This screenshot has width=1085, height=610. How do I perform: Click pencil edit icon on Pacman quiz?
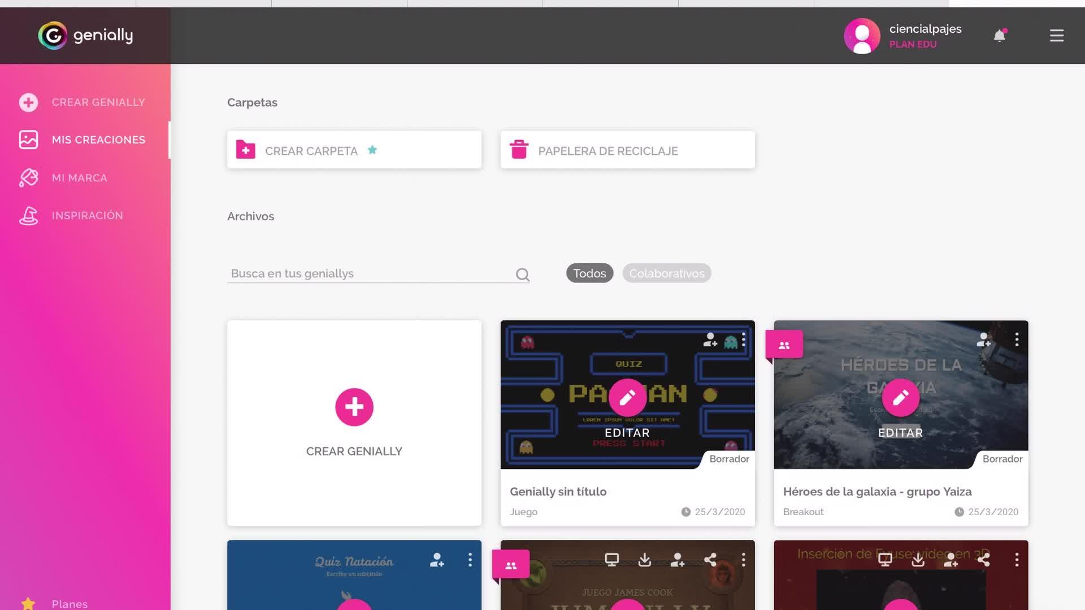tap(627, 398)
